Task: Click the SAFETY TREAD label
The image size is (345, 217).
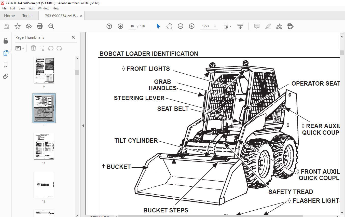Action: (x=291, y=192)
